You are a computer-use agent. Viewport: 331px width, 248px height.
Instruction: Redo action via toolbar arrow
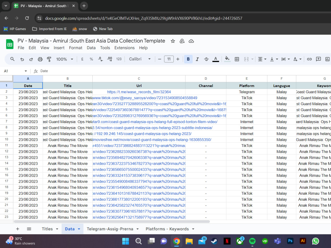coord(31,59)
